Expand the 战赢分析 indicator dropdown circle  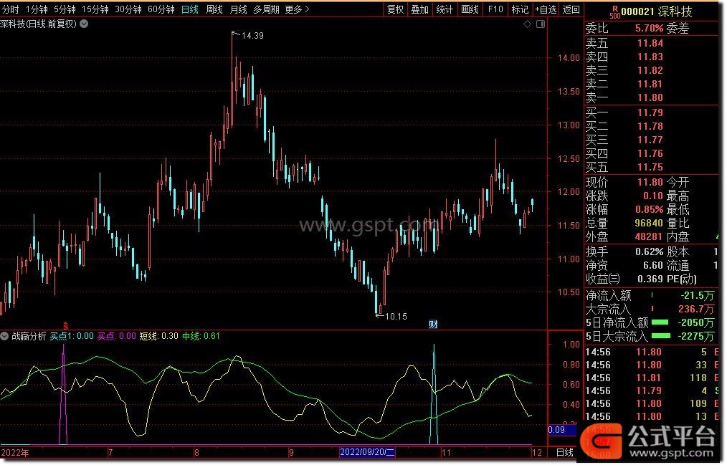[4, 336]
